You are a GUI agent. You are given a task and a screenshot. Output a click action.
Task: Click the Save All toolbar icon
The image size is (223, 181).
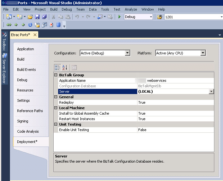point(44,17)
